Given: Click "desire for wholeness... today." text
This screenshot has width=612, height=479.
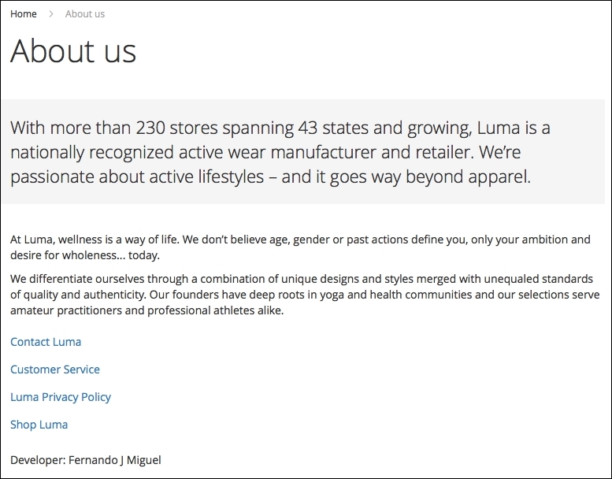Looking at the screenshot, I should click(x=85, y=255).
